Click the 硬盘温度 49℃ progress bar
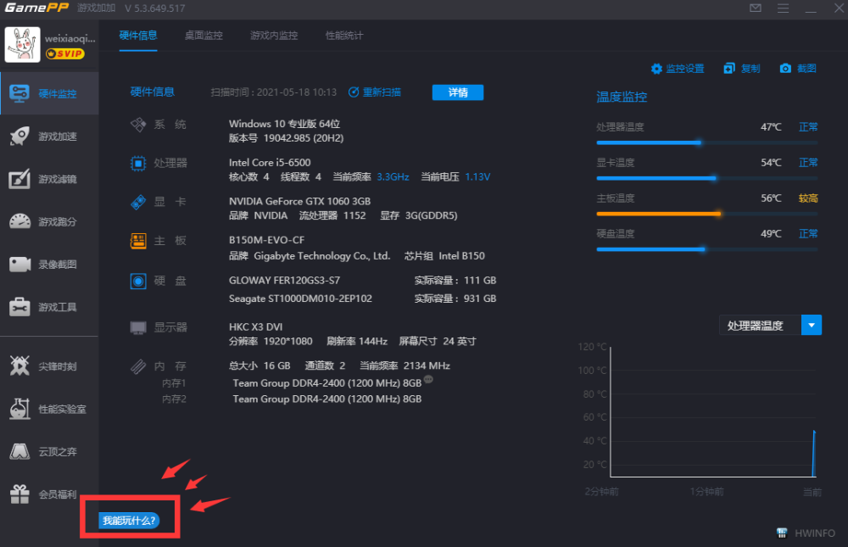The width and height of the screenshot is (848, 547). coord(707,249)
